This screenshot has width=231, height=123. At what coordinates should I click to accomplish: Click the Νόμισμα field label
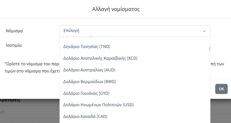click(x=14, y=31)
